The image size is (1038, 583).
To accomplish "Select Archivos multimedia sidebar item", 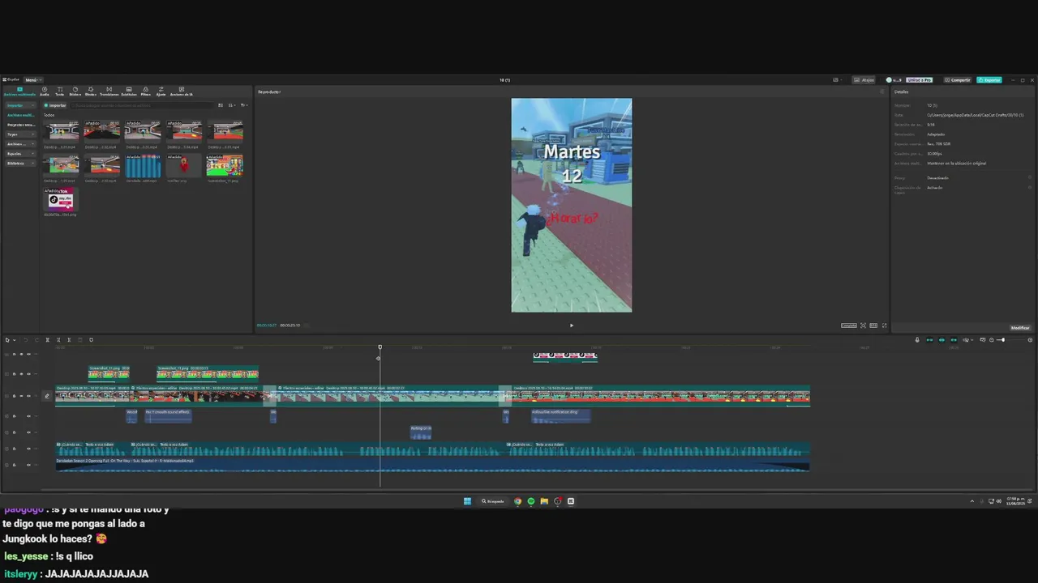I will tap(21, 115).
